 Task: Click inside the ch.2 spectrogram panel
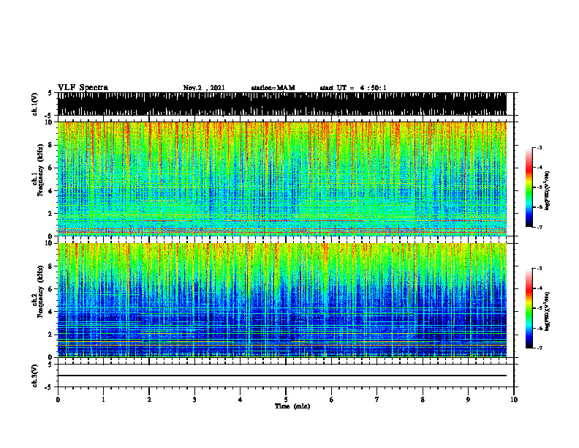[282, 300]
